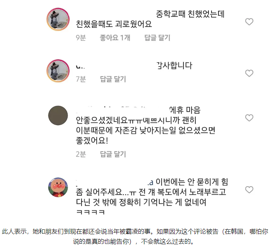Click the comment text 친했을때도 괴로웠어요
Screen dimensions: 270x247
pyautogui.click(x=114, y=24)
